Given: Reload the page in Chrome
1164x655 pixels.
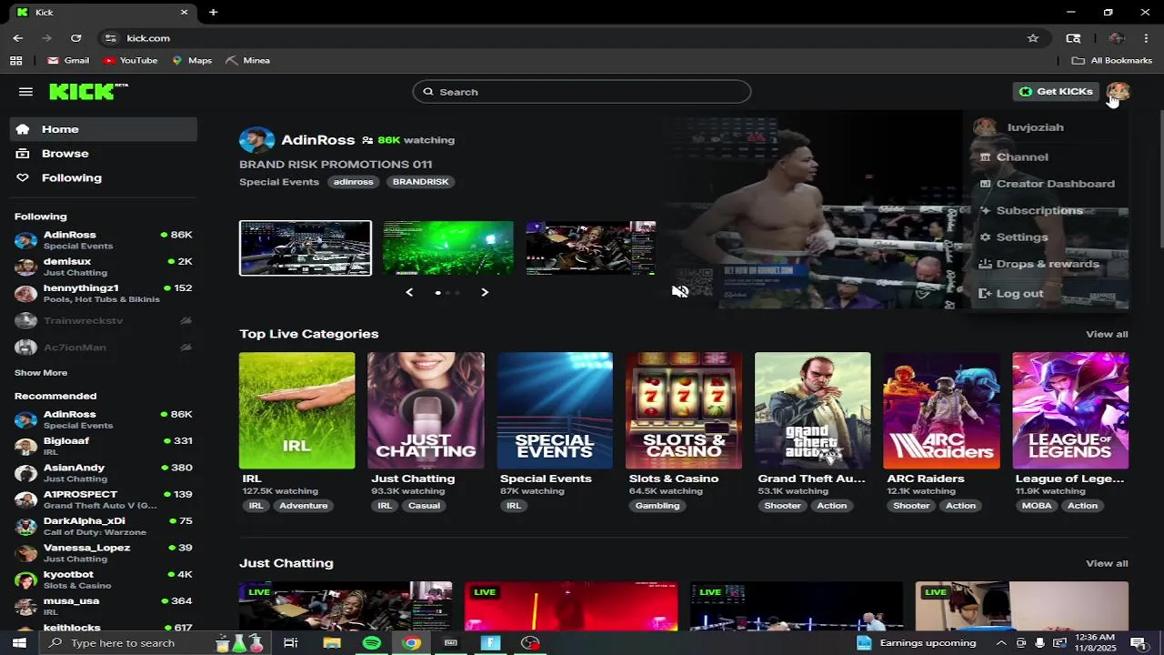Looking at the screenshot, I should [x=76, y=38].
